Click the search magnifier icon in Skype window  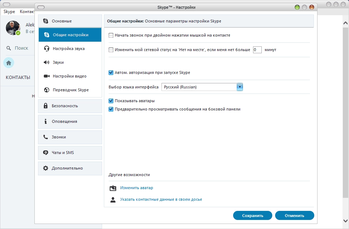[x=9, y=48]
